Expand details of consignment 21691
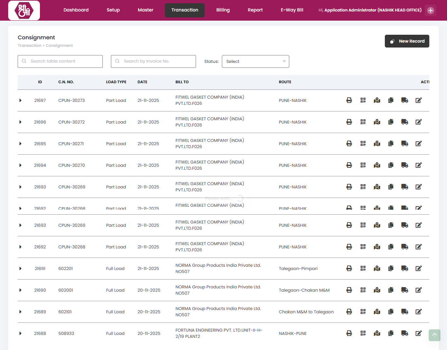Screen dimensions: 447x350 pos(20,268)
